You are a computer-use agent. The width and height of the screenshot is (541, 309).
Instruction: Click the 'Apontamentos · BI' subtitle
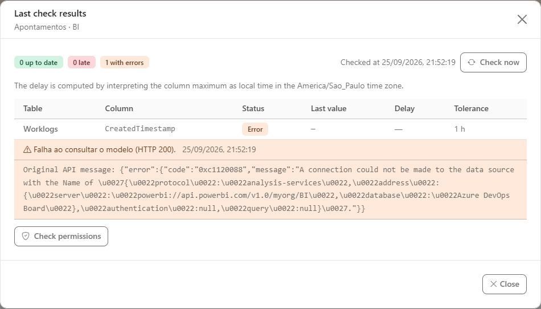point(47,27)
